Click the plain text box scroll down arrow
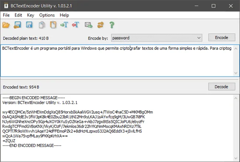 pyautogui.click(x=236, y=73)
